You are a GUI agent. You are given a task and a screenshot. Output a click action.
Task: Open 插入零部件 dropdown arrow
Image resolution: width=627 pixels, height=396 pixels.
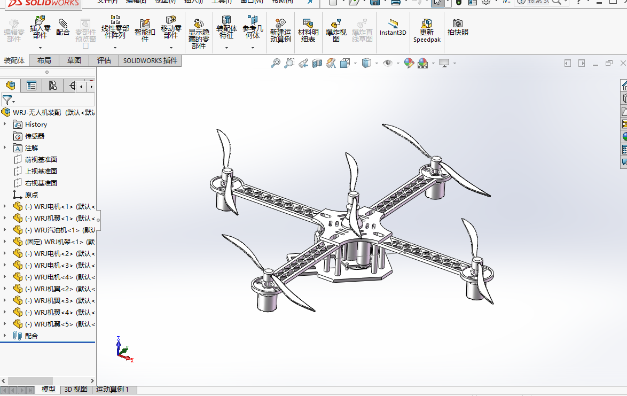click(40, 48)
